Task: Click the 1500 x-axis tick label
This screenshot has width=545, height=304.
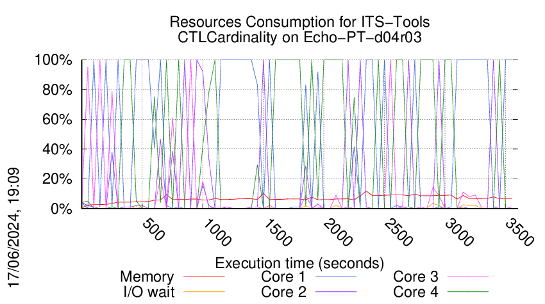Action: [277, 233]
